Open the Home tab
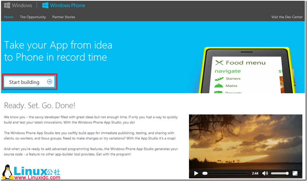This screenshot has height=181, width=307. point(9,17)
